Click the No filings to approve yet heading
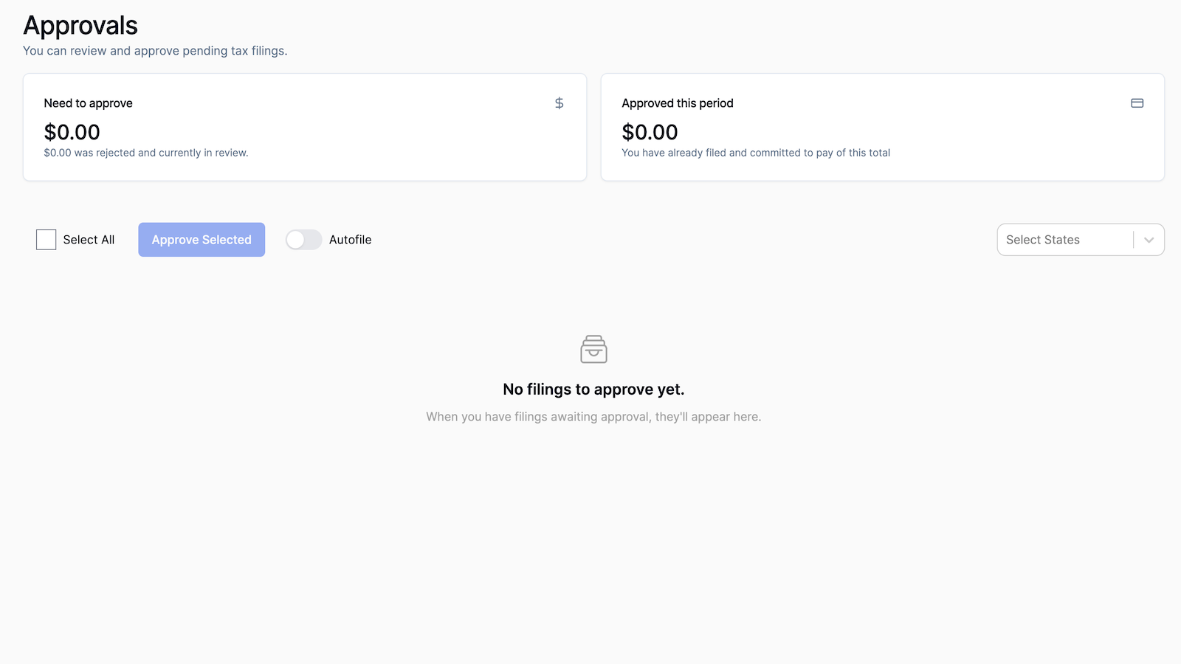The image size is (1181, 664). pyautogui.click(x=593, y=390)
